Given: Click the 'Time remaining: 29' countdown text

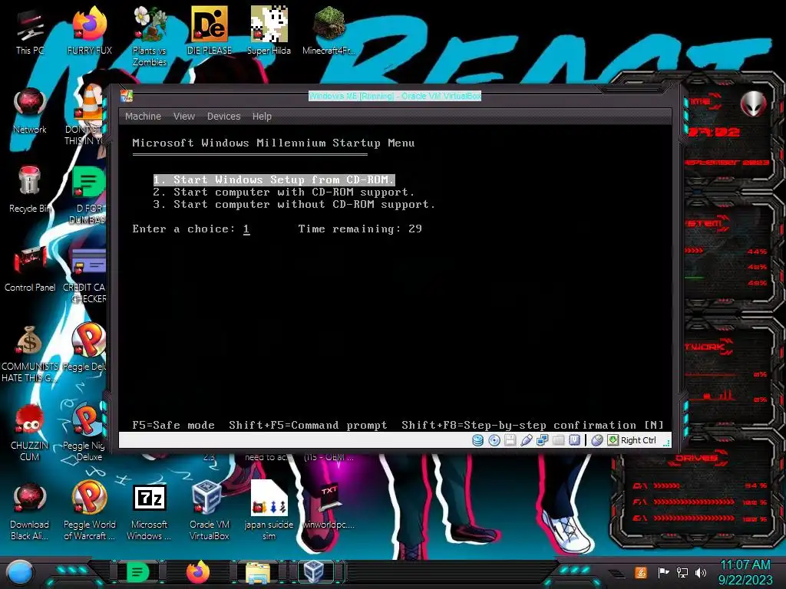Looking at the screenshot, I should coord(360,229).
